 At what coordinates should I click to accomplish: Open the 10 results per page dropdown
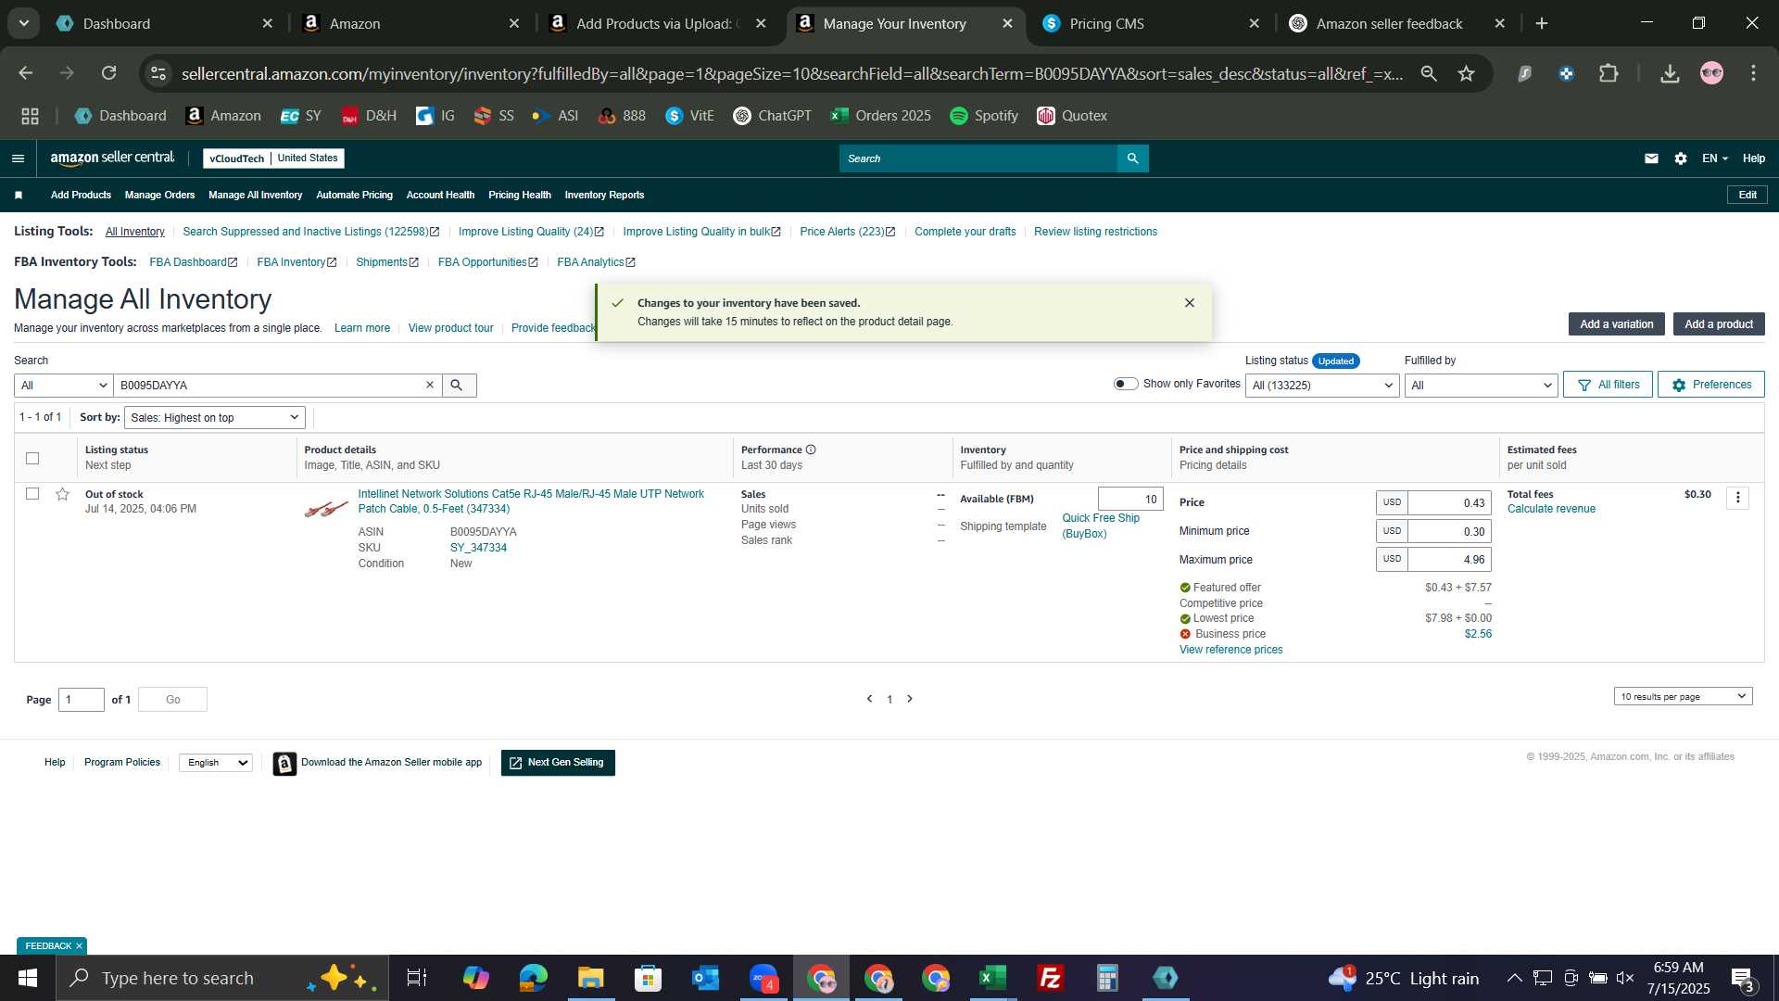coord(1683,696)
